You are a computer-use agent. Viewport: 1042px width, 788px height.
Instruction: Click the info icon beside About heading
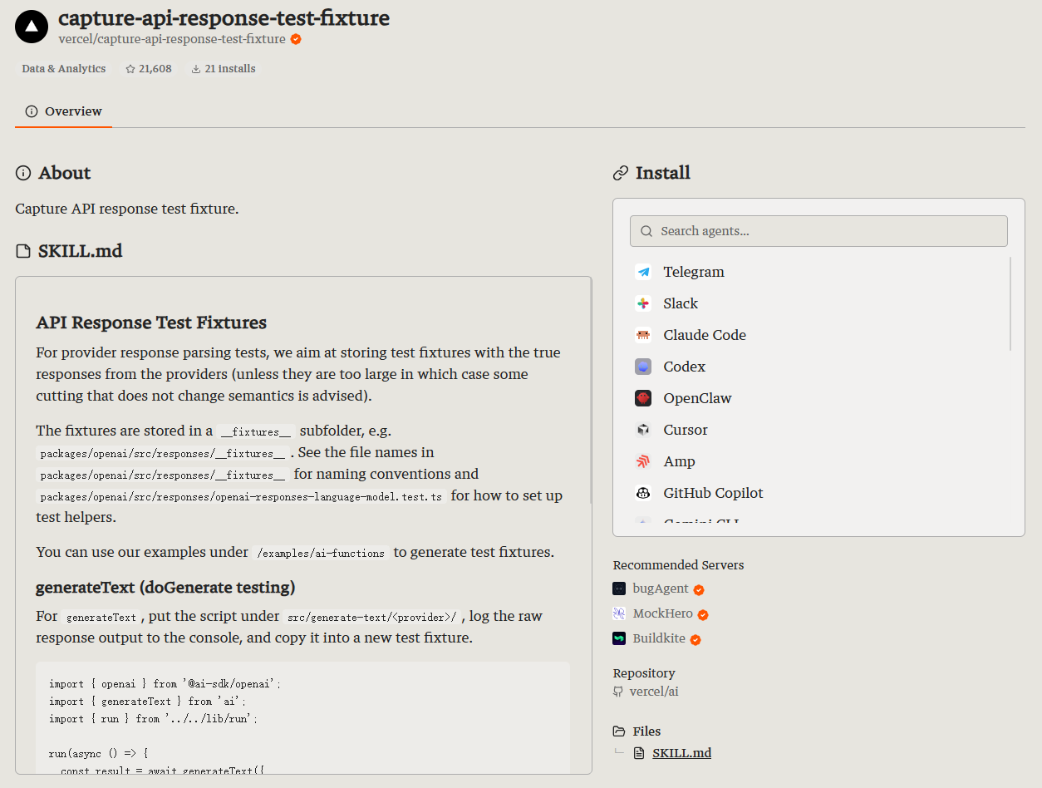[x=23, y=173]
